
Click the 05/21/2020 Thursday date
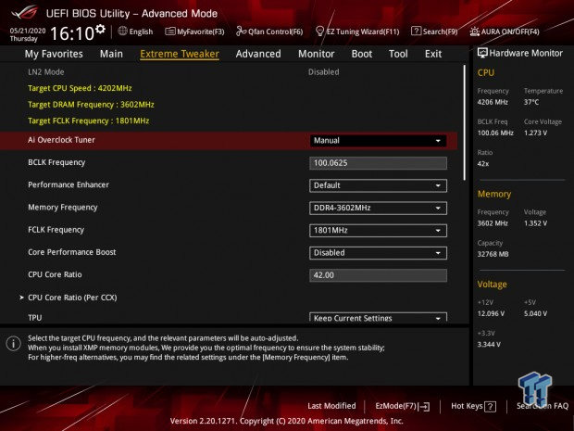(28, 35)
